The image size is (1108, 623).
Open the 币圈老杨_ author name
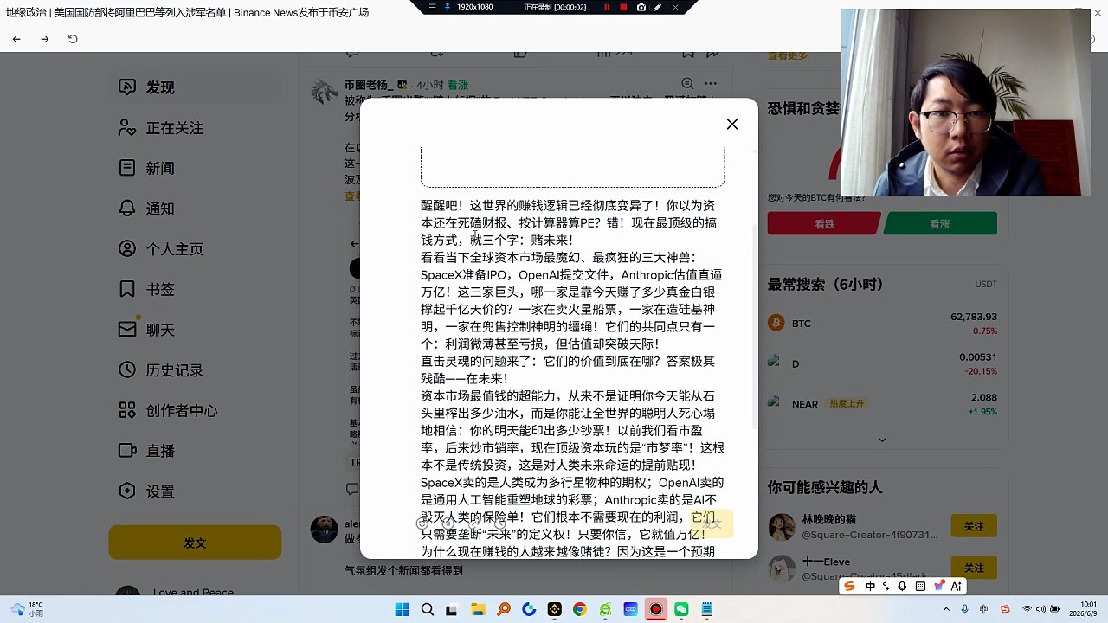pos(369,85)
